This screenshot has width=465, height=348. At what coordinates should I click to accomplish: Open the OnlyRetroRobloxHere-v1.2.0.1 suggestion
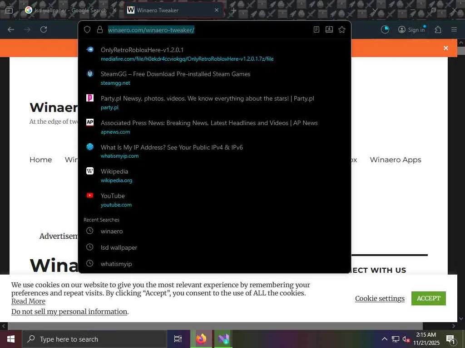click(214, 54)
